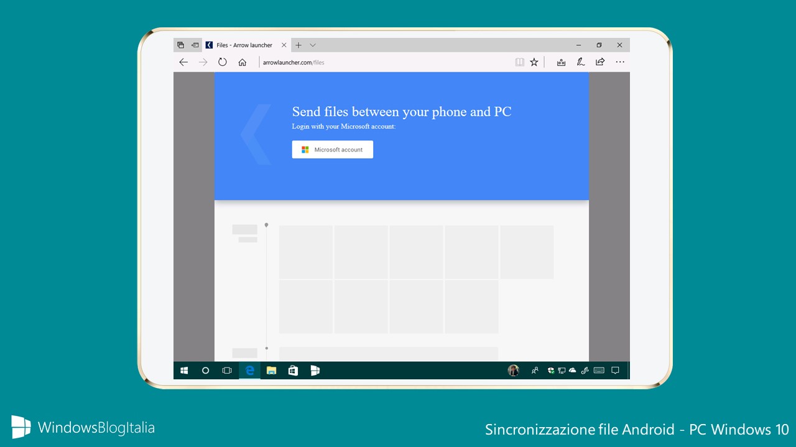Screen dimensions: 796x447
Task: Show tabs you've set aside icon
Action: point(180,45)
